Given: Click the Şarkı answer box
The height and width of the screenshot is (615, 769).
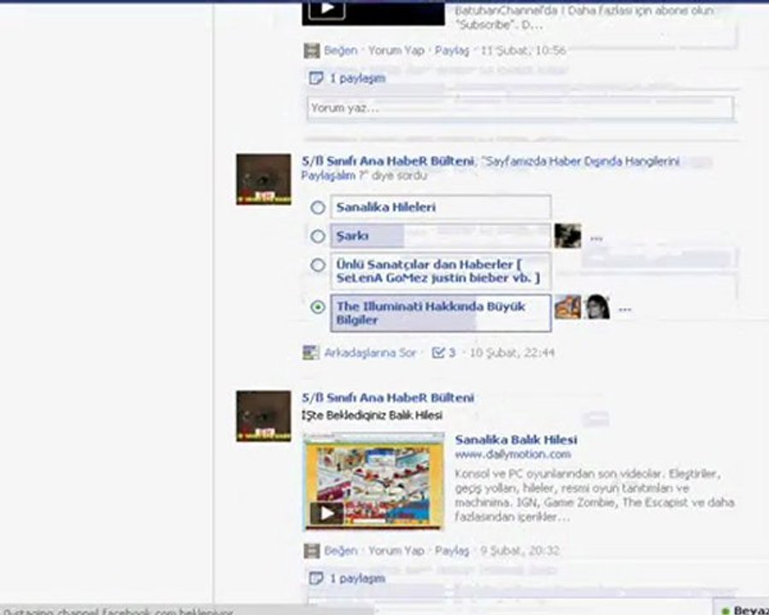Looking at the screenshot, I should [440, 236].
